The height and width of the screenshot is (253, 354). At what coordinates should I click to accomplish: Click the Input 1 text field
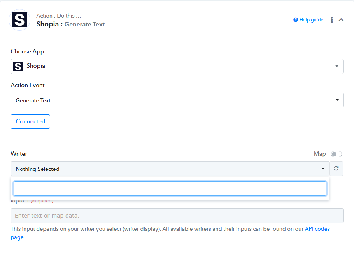point(177,216)
